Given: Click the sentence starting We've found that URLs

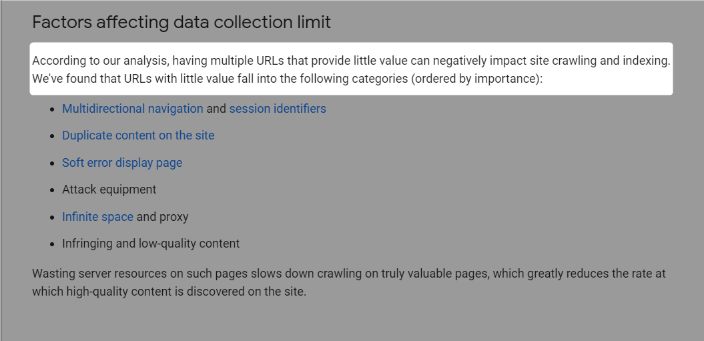Looking at the screenshot, I should click(288, 79).
